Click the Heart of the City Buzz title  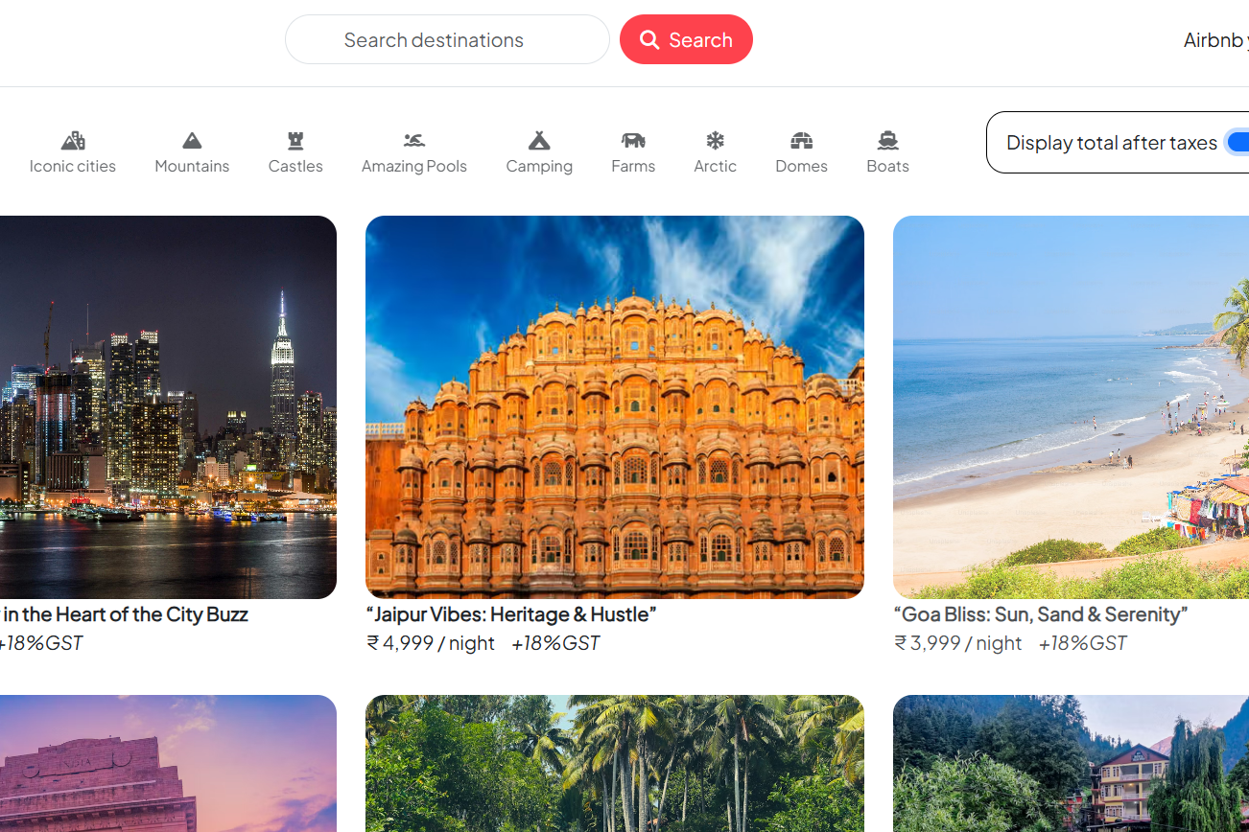click(125, 614)
